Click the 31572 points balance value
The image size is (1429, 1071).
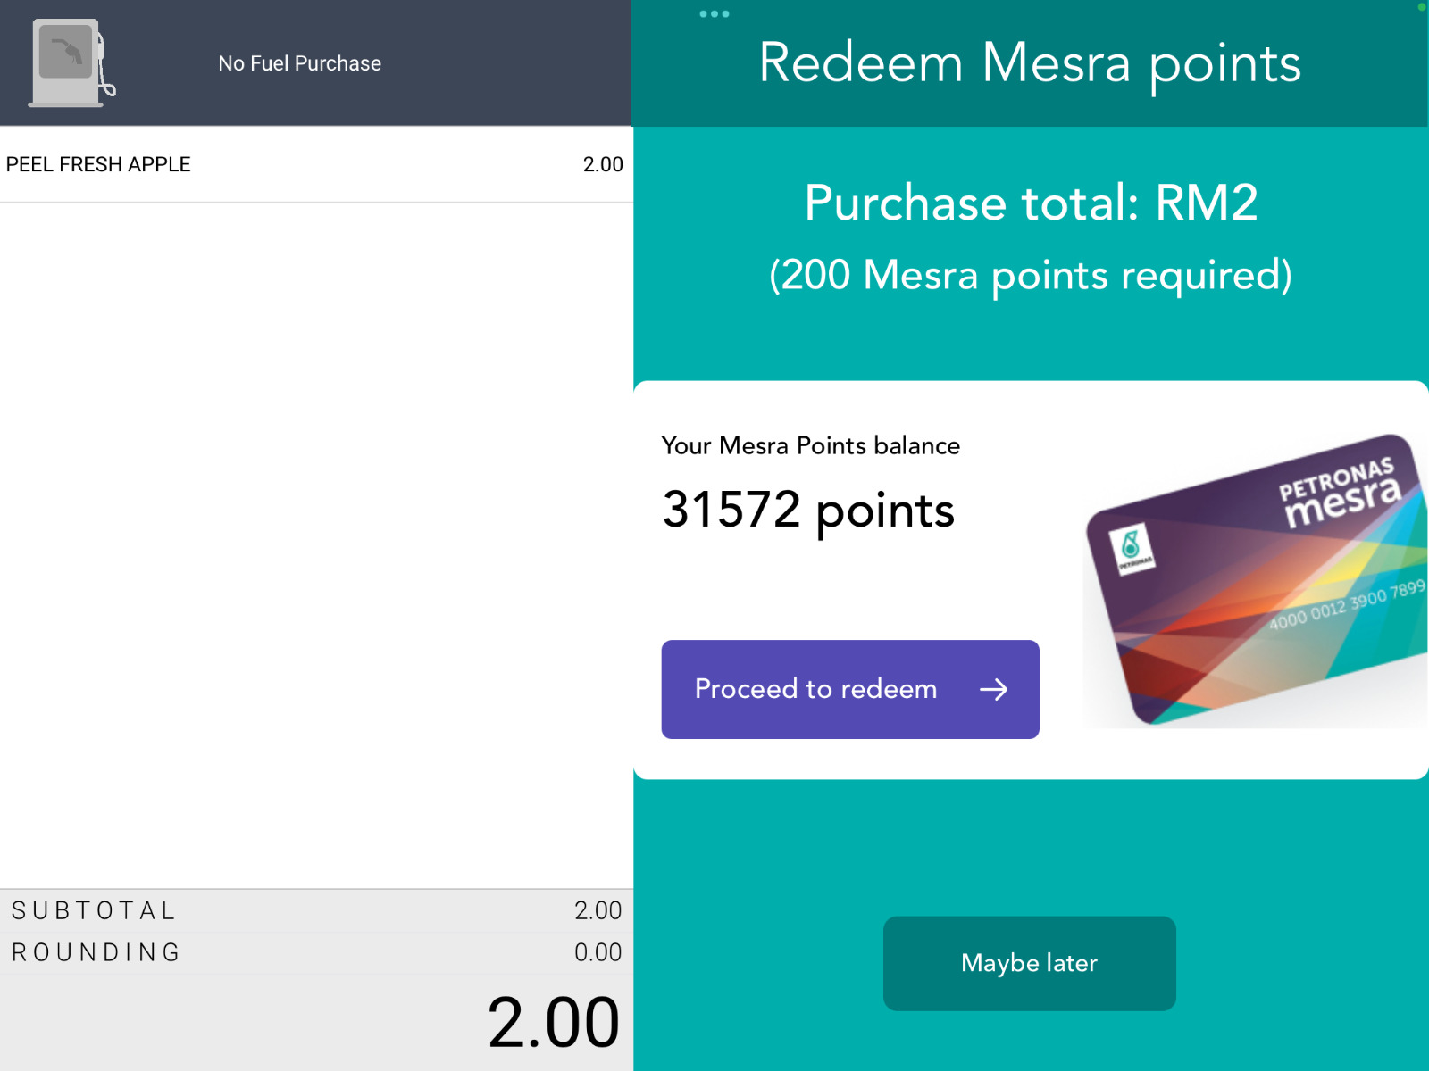pos(807,511)
